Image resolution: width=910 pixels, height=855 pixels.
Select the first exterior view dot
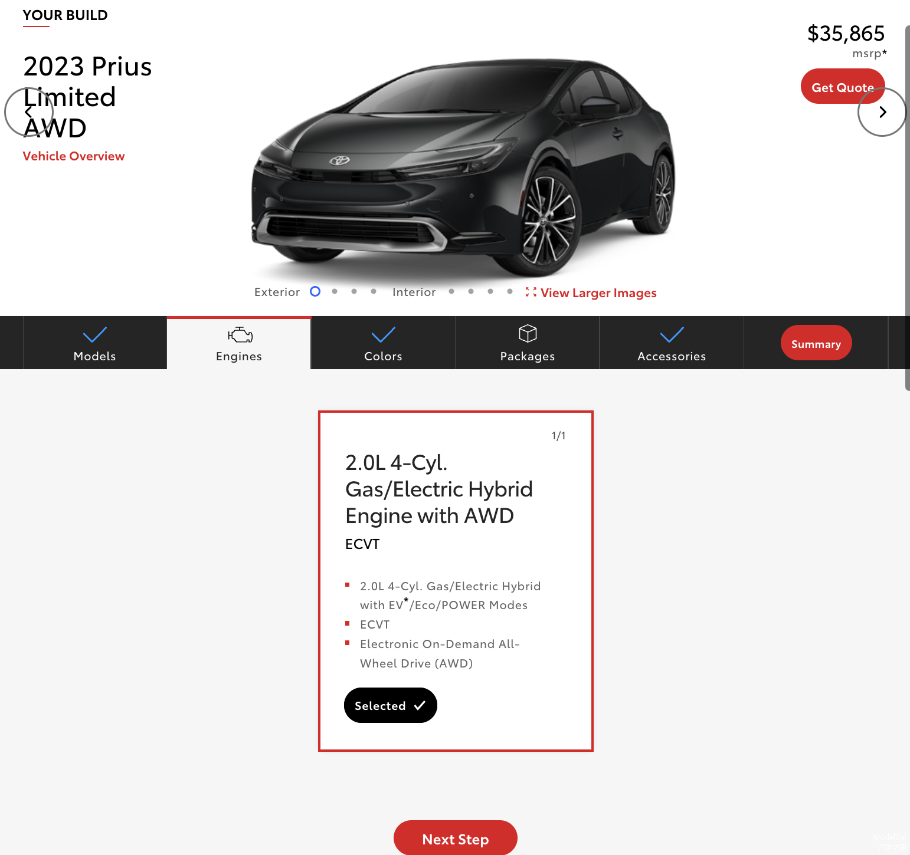pos(315,291)
